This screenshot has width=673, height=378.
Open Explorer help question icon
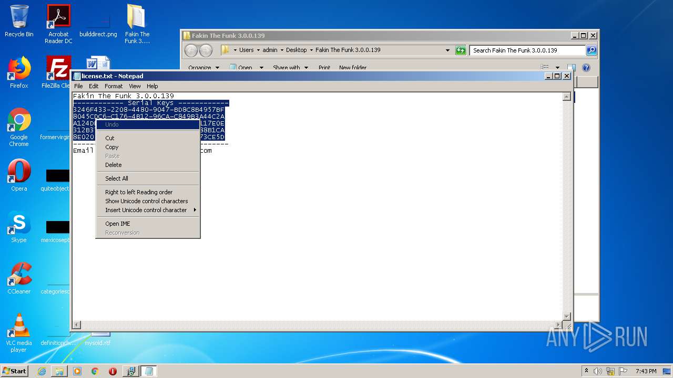[x=586, y=68]
